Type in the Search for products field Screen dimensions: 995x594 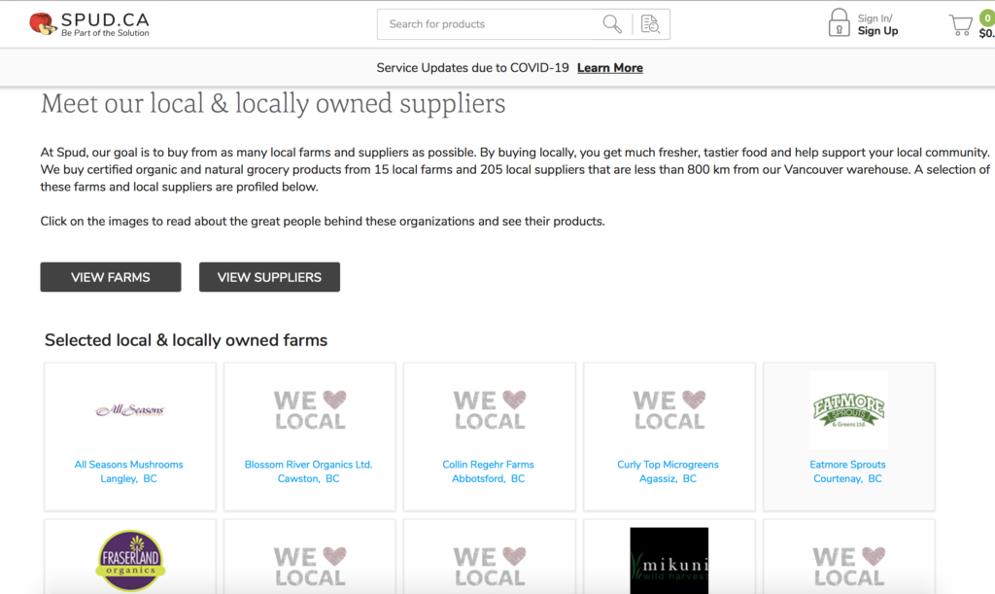click(491, 24)
